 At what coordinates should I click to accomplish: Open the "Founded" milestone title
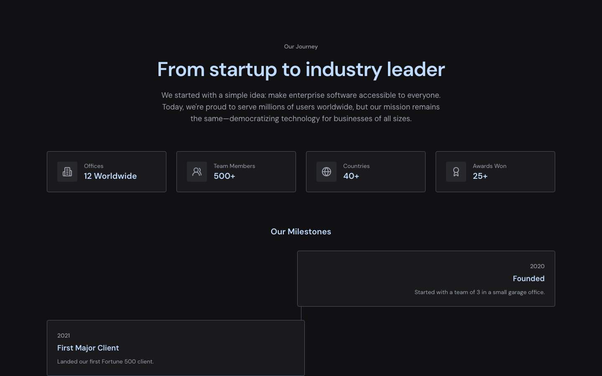[528, 279]
